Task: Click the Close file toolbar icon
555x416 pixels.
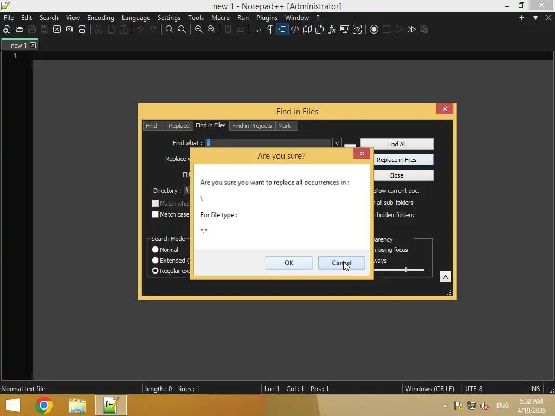Action: pos(56,29)
